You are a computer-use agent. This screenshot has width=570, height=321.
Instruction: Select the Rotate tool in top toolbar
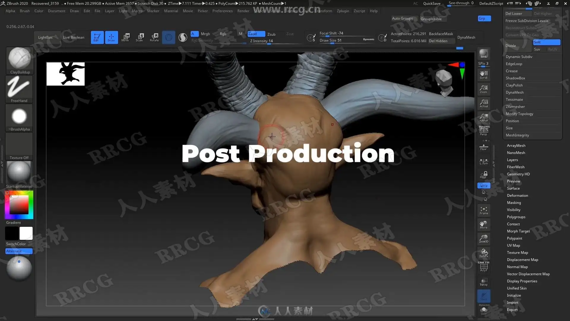154,37
